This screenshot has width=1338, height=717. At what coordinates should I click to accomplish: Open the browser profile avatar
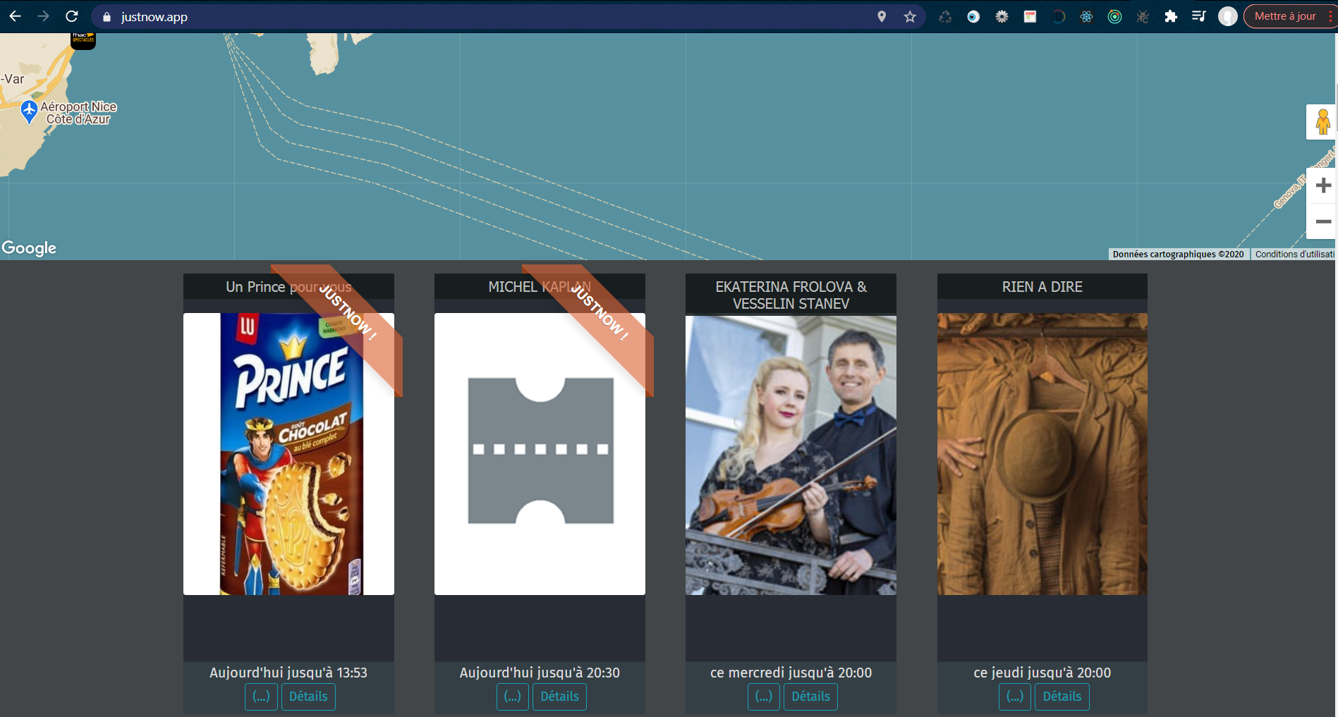pos(1228,16)
